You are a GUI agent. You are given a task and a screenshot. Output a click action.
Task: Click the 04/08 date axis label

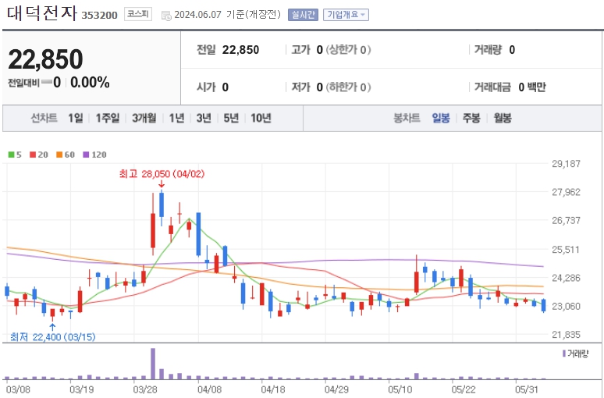[209, 389]
